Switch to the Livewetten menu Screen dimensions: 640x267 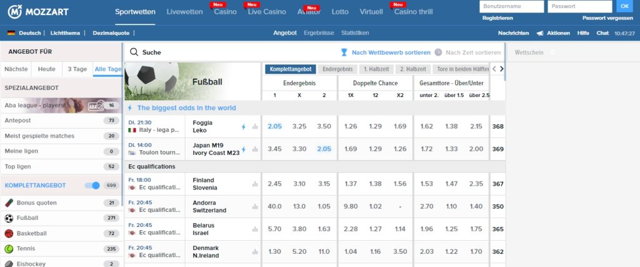[185, 12]
